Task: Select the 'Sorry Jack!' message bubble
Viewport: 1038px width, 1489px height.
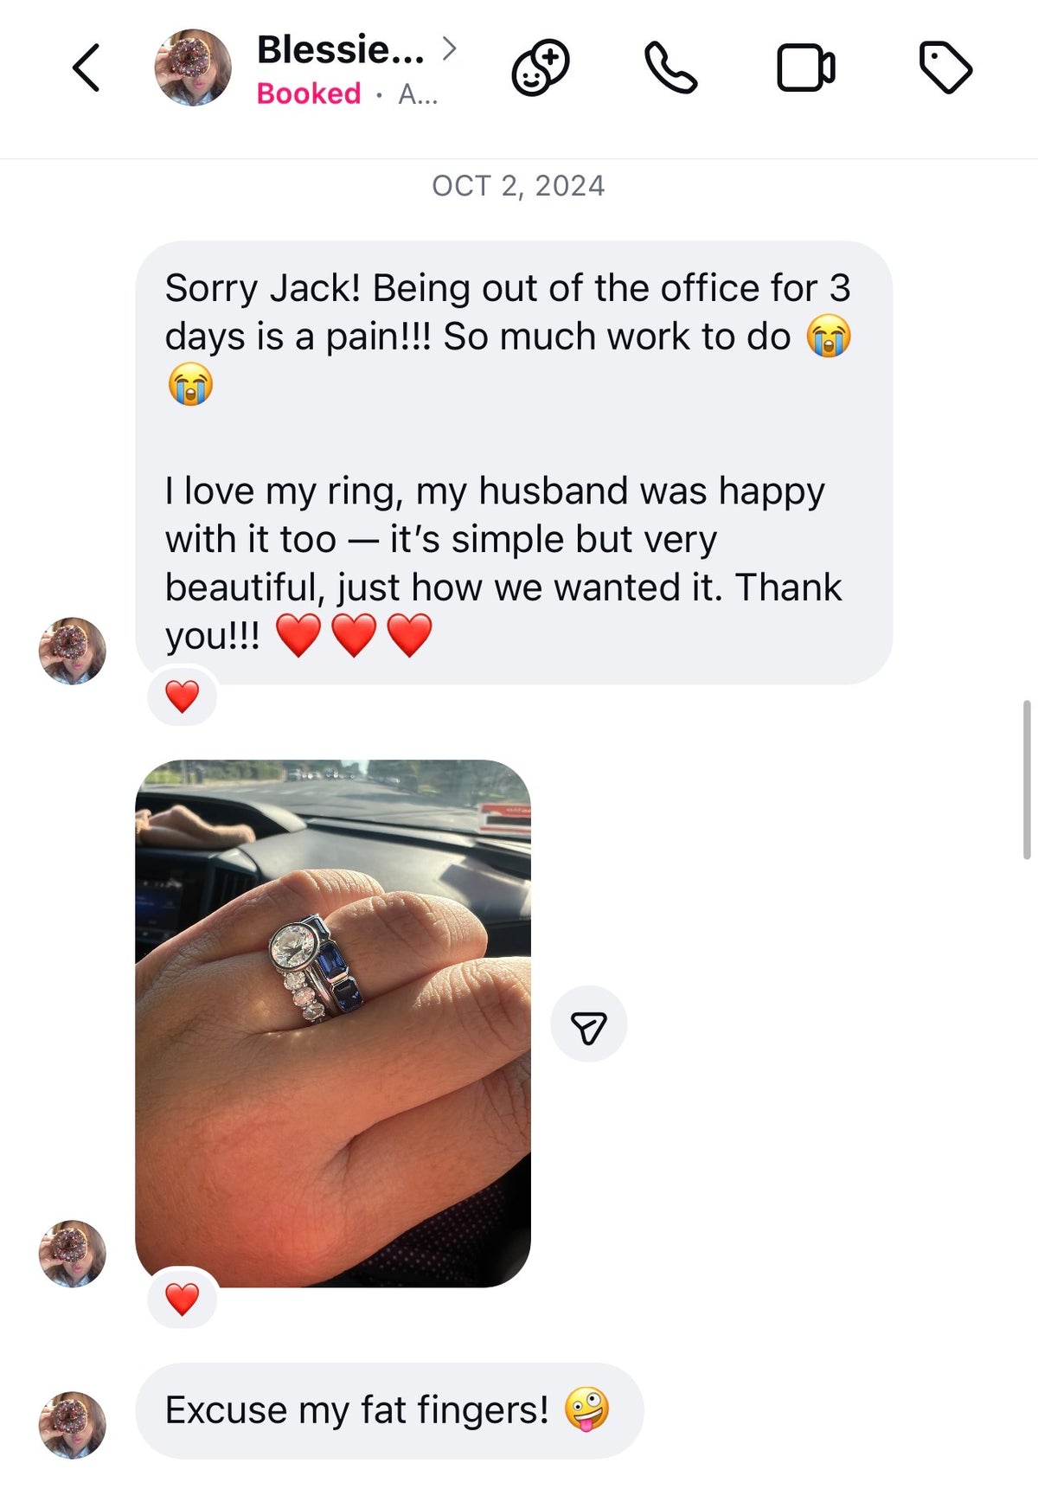Action: pos(514,463)
